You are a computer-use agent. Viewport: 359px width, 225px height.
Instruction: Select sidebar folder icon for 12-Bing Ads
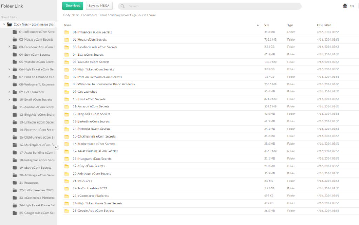[15, 115]
